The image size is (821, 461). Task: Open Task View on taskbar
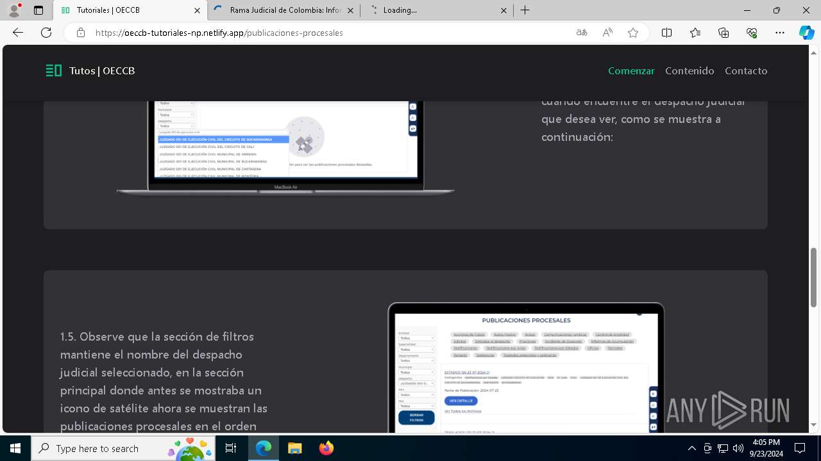pyautogui.click(x=232, y=448)
